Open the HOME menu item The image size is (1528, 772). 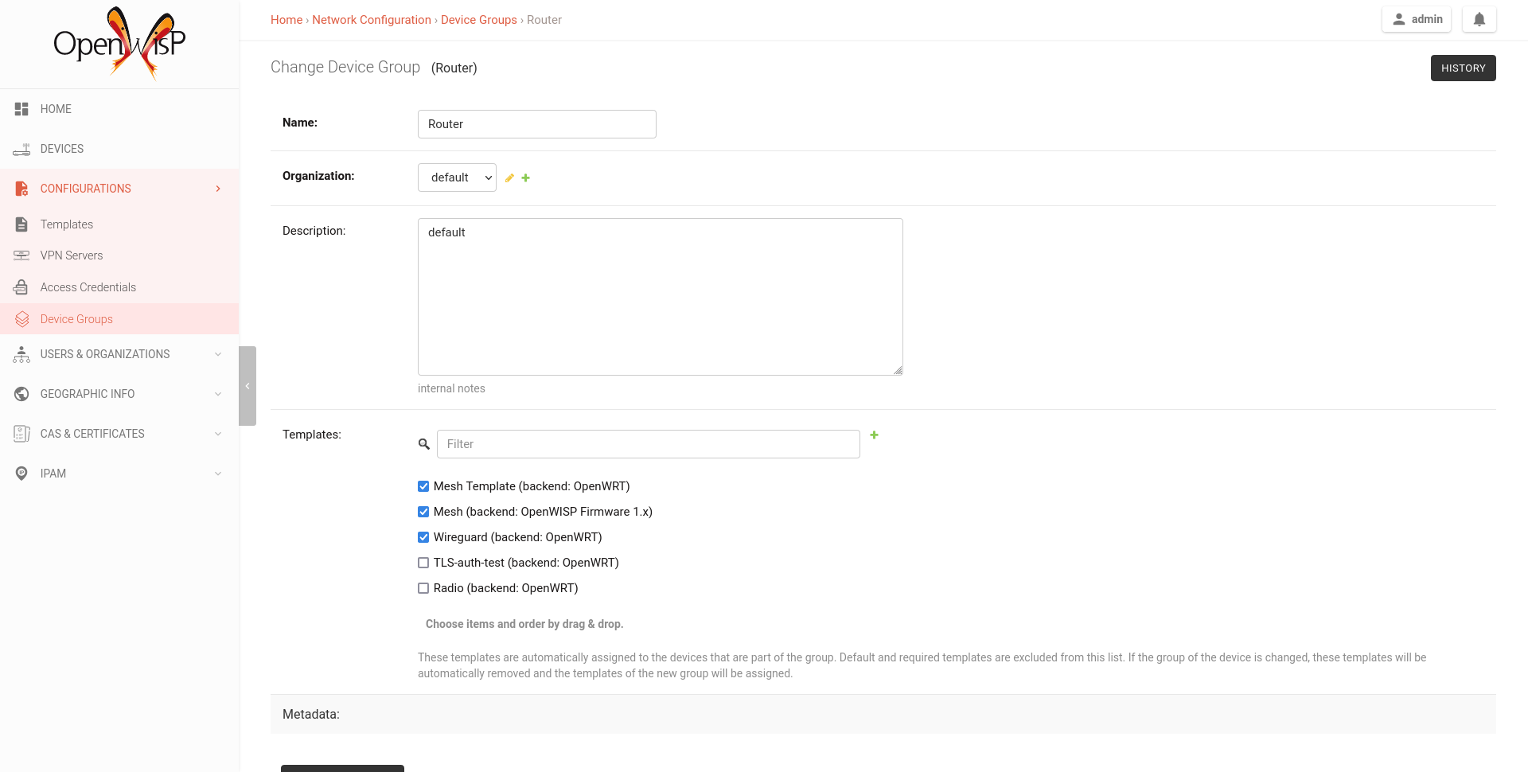[x=119, y=109]
